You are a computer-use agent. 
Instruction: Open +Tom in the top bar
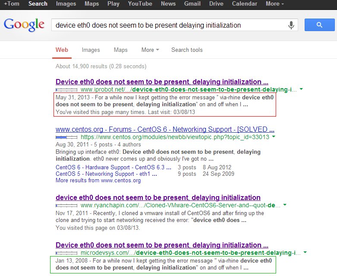pos(12,3)
